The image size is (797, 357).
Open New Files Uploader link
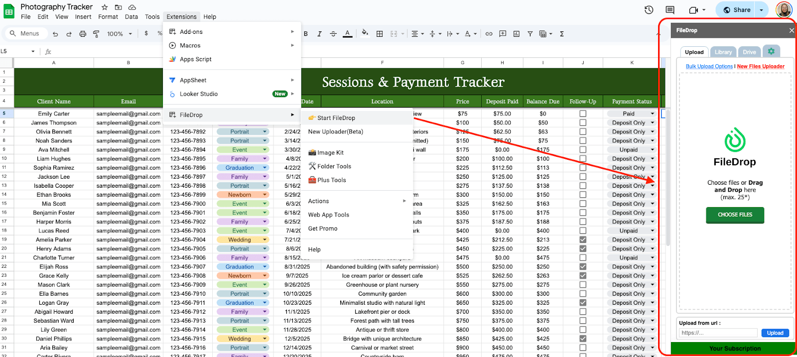click(761, 66)
